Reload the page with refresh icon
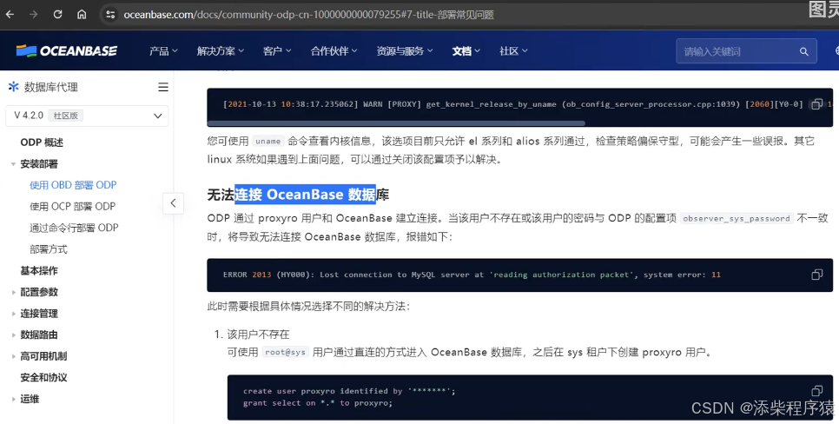 click(57, 15)
